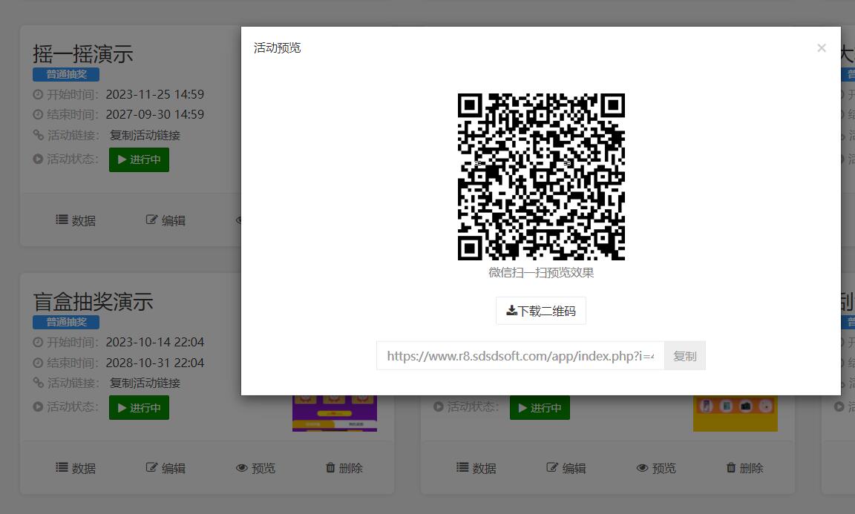The width and height of the screenshot is (855, 514).
Task: Click 删除 in the yellow-thumbnail activity card
Action: [x=745, y=468]
